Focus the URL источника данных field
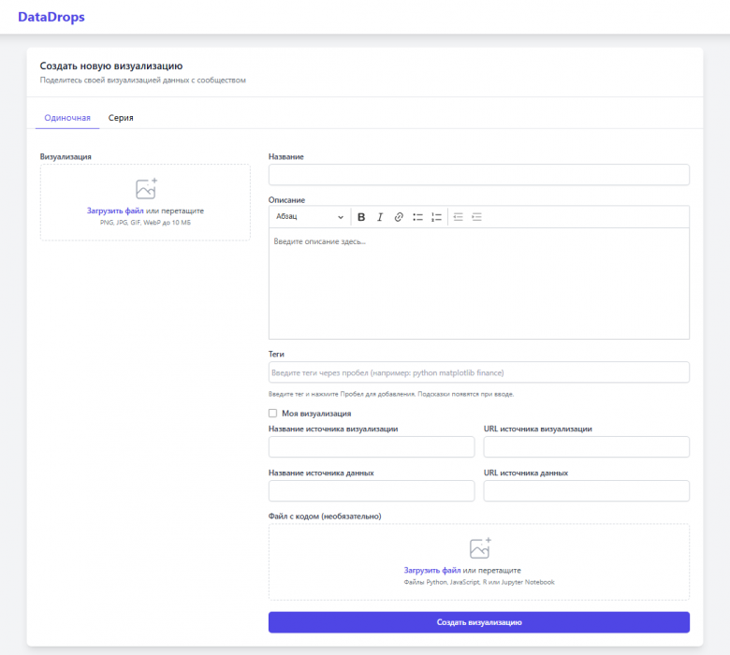The image size is (730, 655). tap(587, 490)
